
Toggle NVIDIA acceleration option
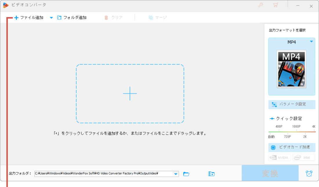click(280, 157)
